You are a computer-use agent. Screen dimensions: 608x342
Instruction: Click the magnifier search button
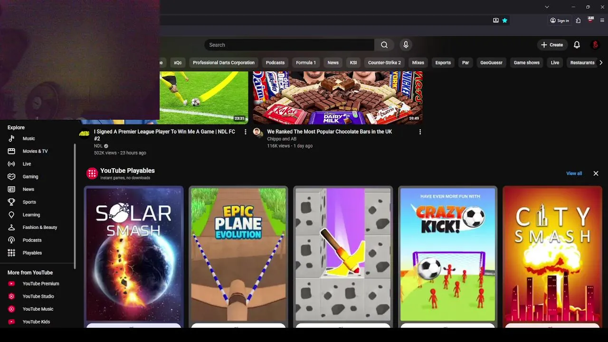click(384, 45)
